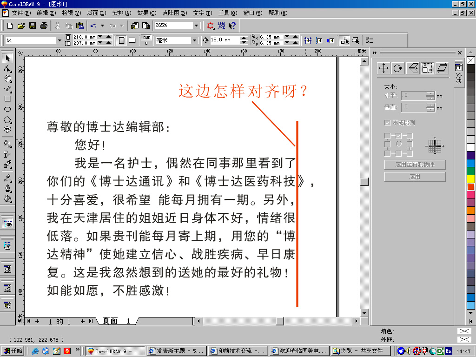This screenshot has width=476, height=357.
Task: Click the 开始 Start button
Action: 13,351
